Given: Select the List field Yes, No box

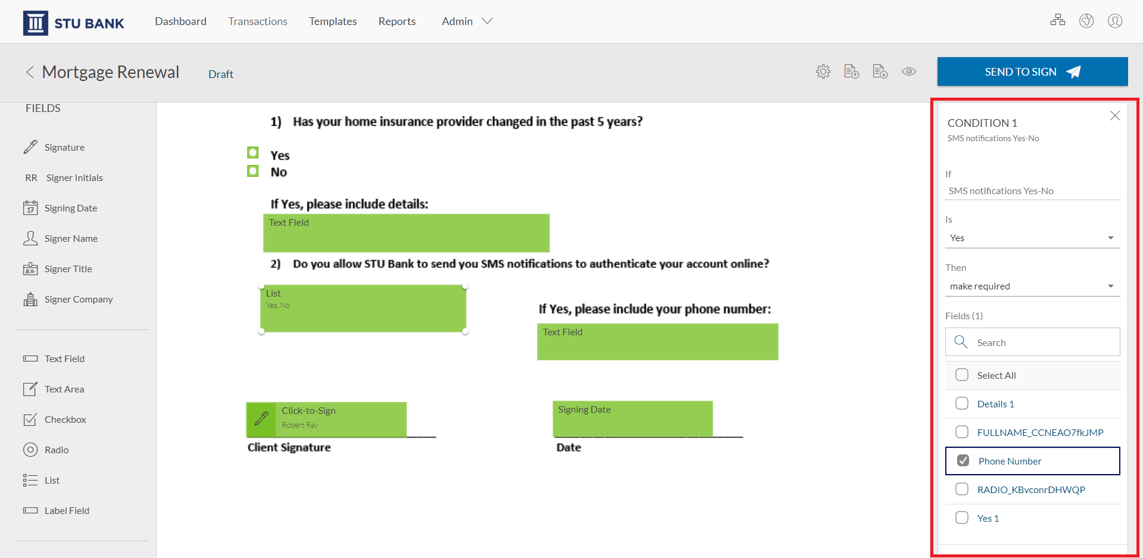Looking at the screenshot, I should click(363, 308).
